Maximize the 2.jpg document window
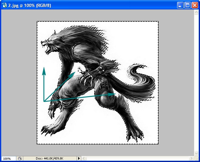The width and height of the screenshot is (200, 162). [x=187, y=5]
